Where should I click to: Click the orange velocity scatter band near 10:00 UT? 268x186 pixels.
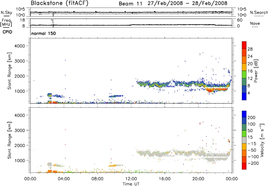tap(113, 166)
